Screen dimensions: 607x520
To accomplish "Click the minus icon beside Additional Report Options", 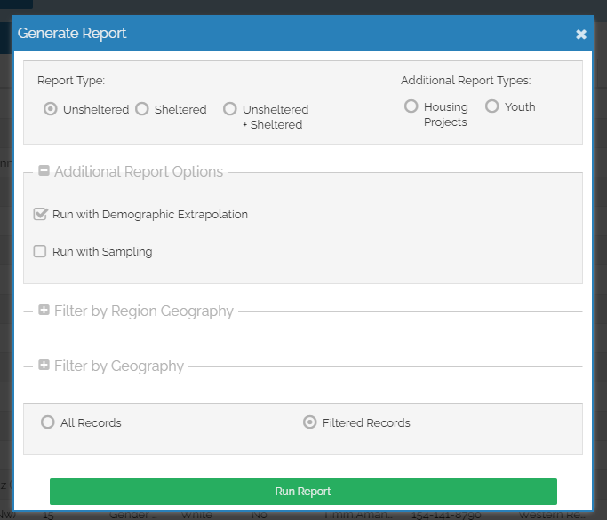I will (x=44, y=171).
